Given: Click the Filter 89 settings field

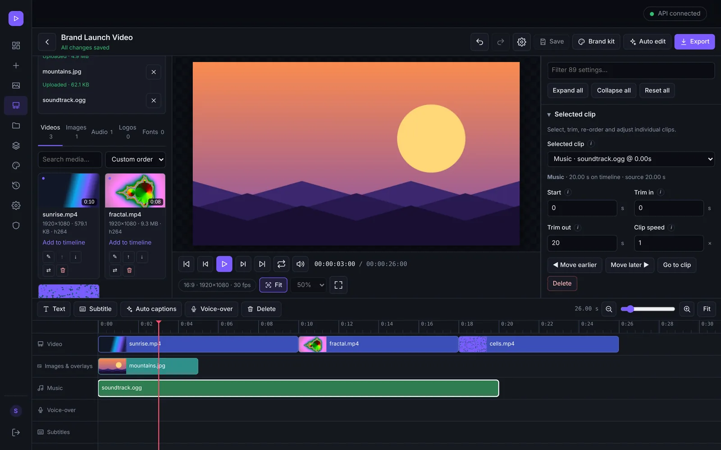Looking at the screenshot, I should [x=631, y=70].
